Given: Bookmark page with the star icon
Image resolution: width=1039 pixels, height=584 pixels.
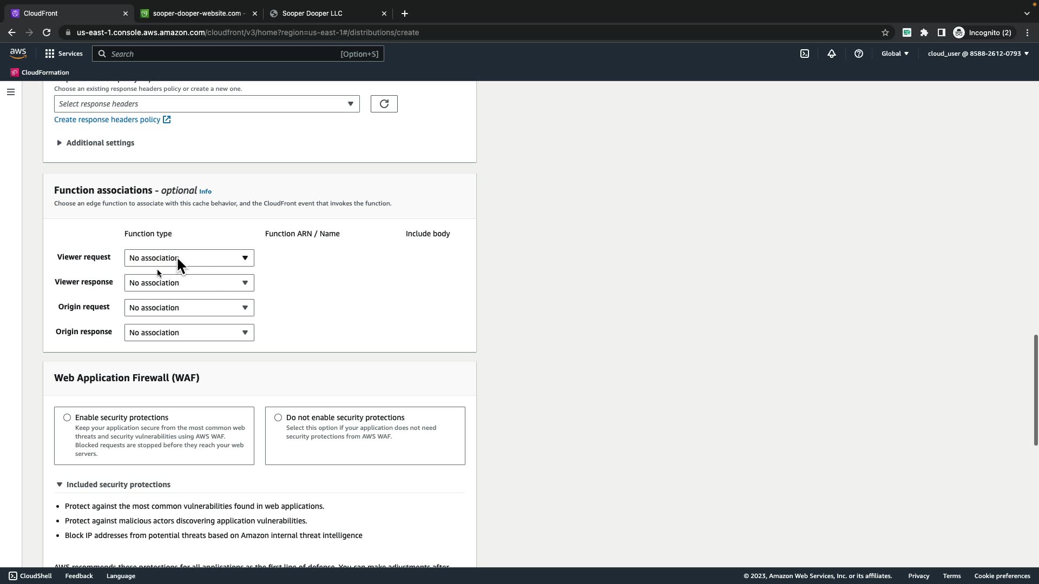Looking at the screenshot, I should 885,32.
